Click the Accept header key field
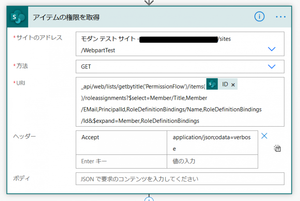Screen dimensions: 300x201 tap(121, 137)
